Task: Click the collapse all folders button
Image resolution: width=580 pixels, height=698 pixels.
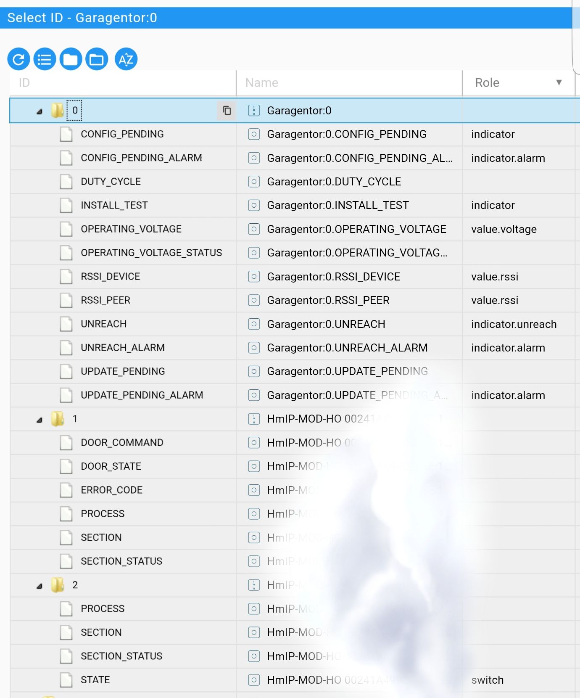Action: click(71, 59)
